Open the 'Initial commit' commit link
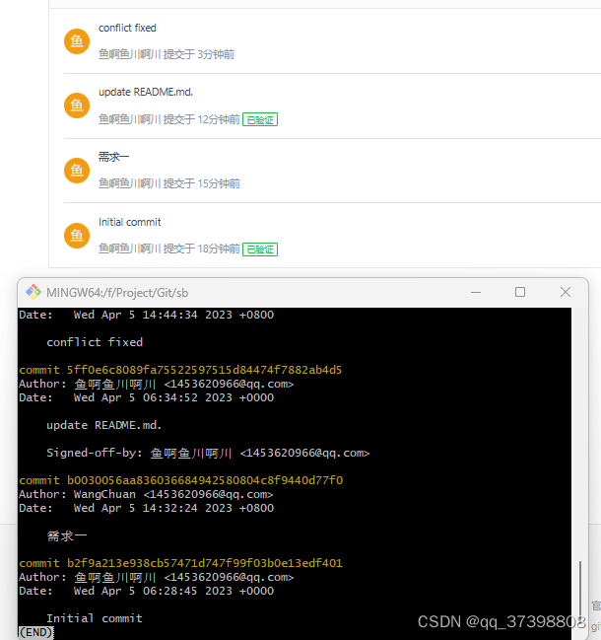This screenshot has width=601, height=640. tap(130, 222)
